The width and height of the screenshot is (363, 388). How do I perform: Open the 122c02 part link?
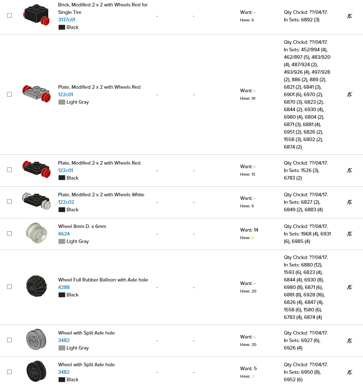(65, 202)
